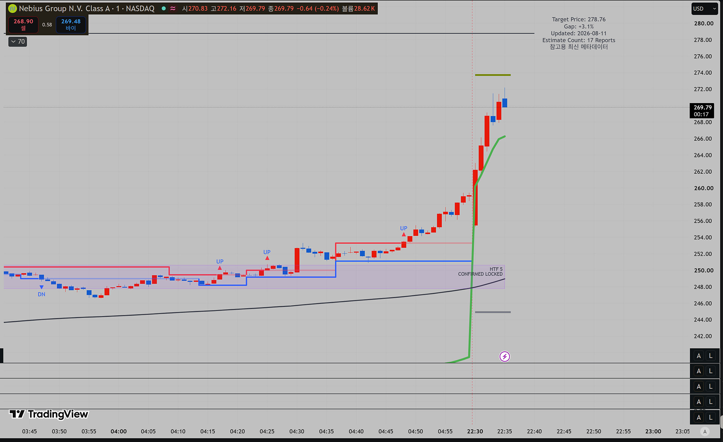Screen dimensions: 723x442
Task: Click the pink wavy-lines icon beside the symbol
Action: 173,8
